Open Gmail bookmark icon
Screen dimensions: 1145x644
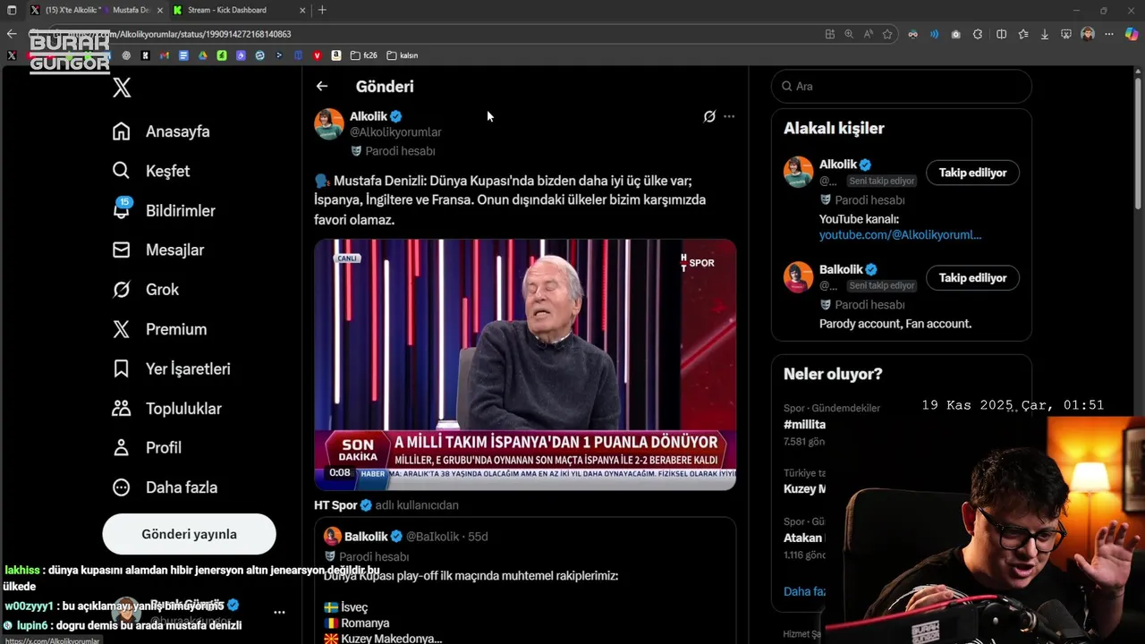point(165,55)
